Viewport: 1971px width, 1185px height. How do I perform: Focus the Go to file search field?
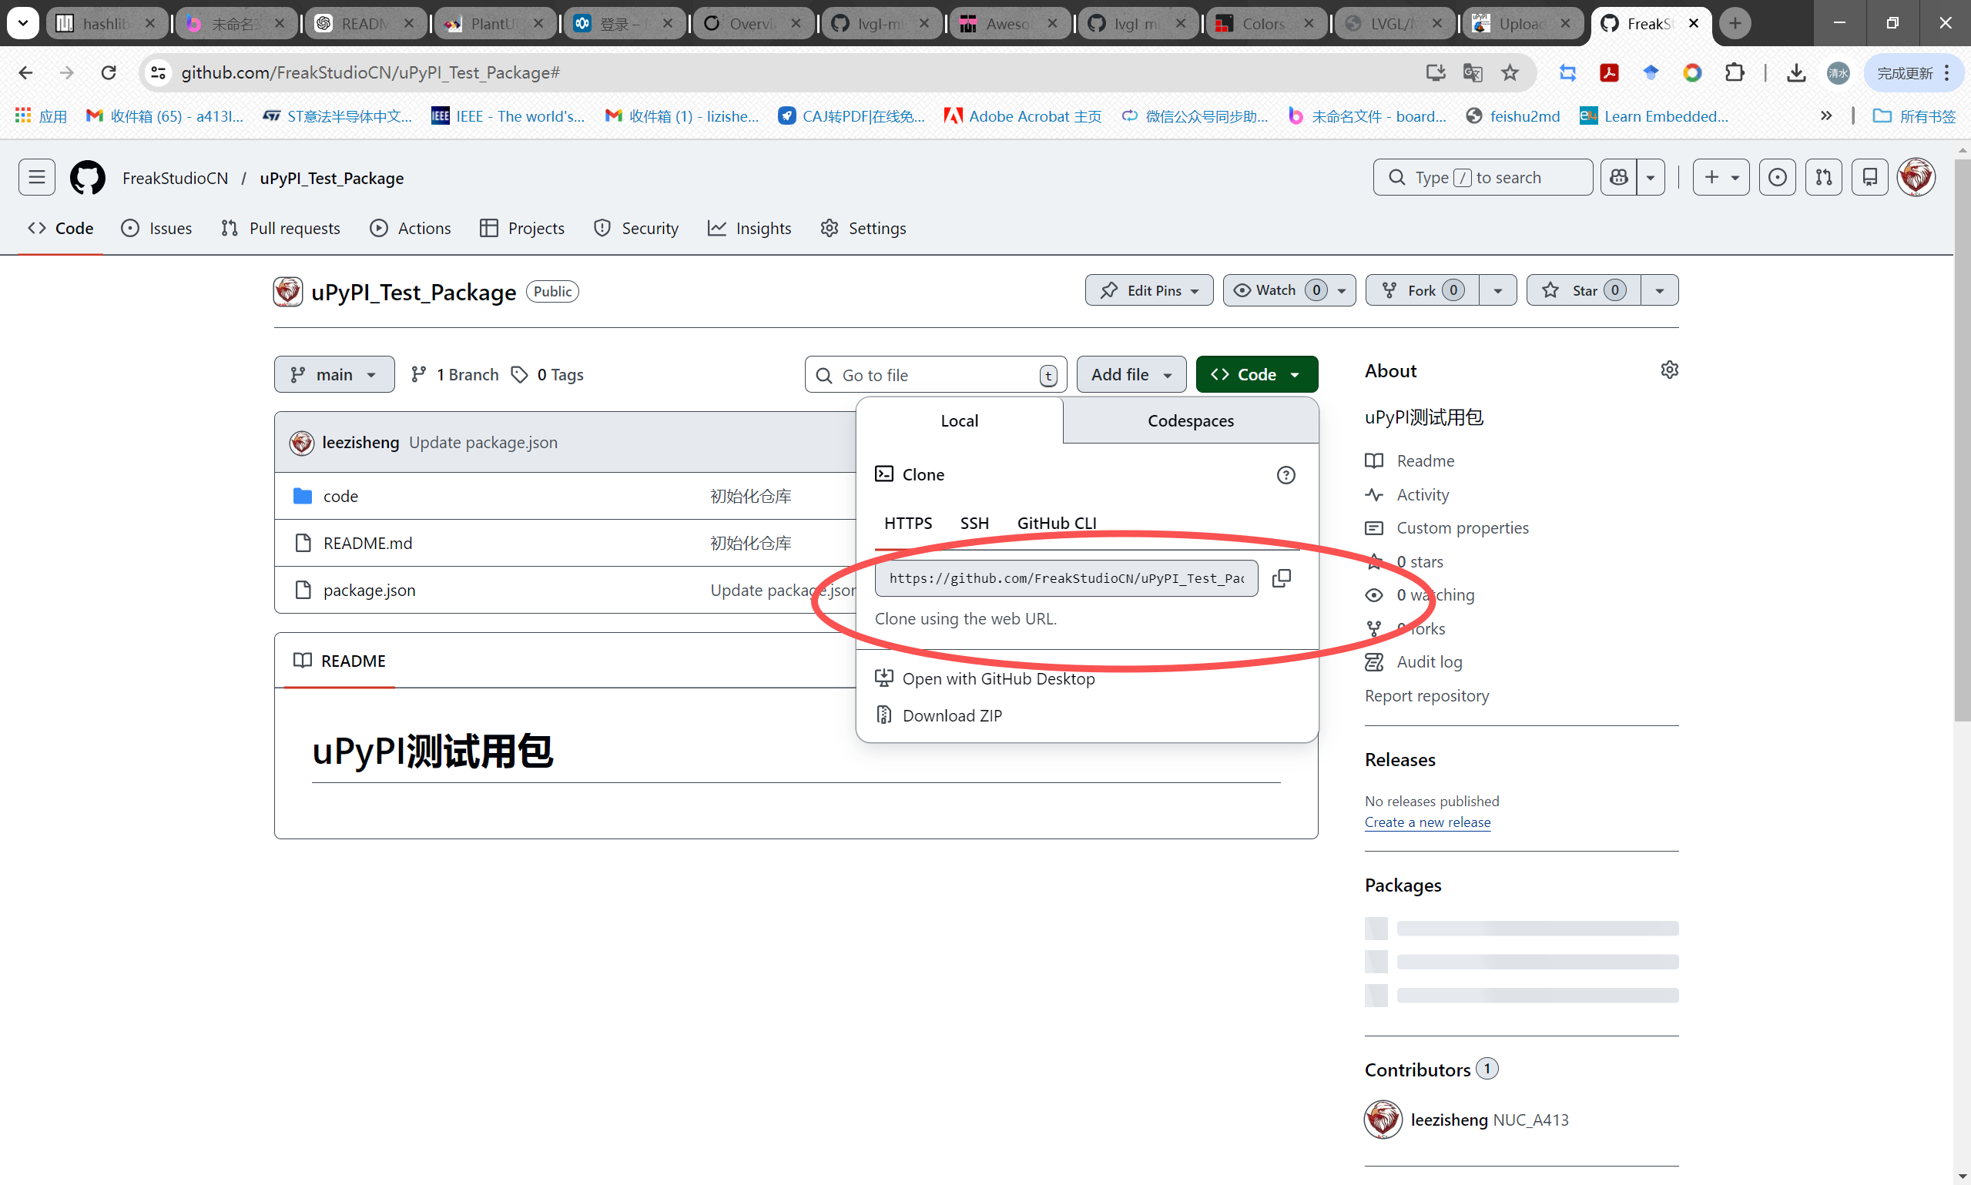coord(935,375)
